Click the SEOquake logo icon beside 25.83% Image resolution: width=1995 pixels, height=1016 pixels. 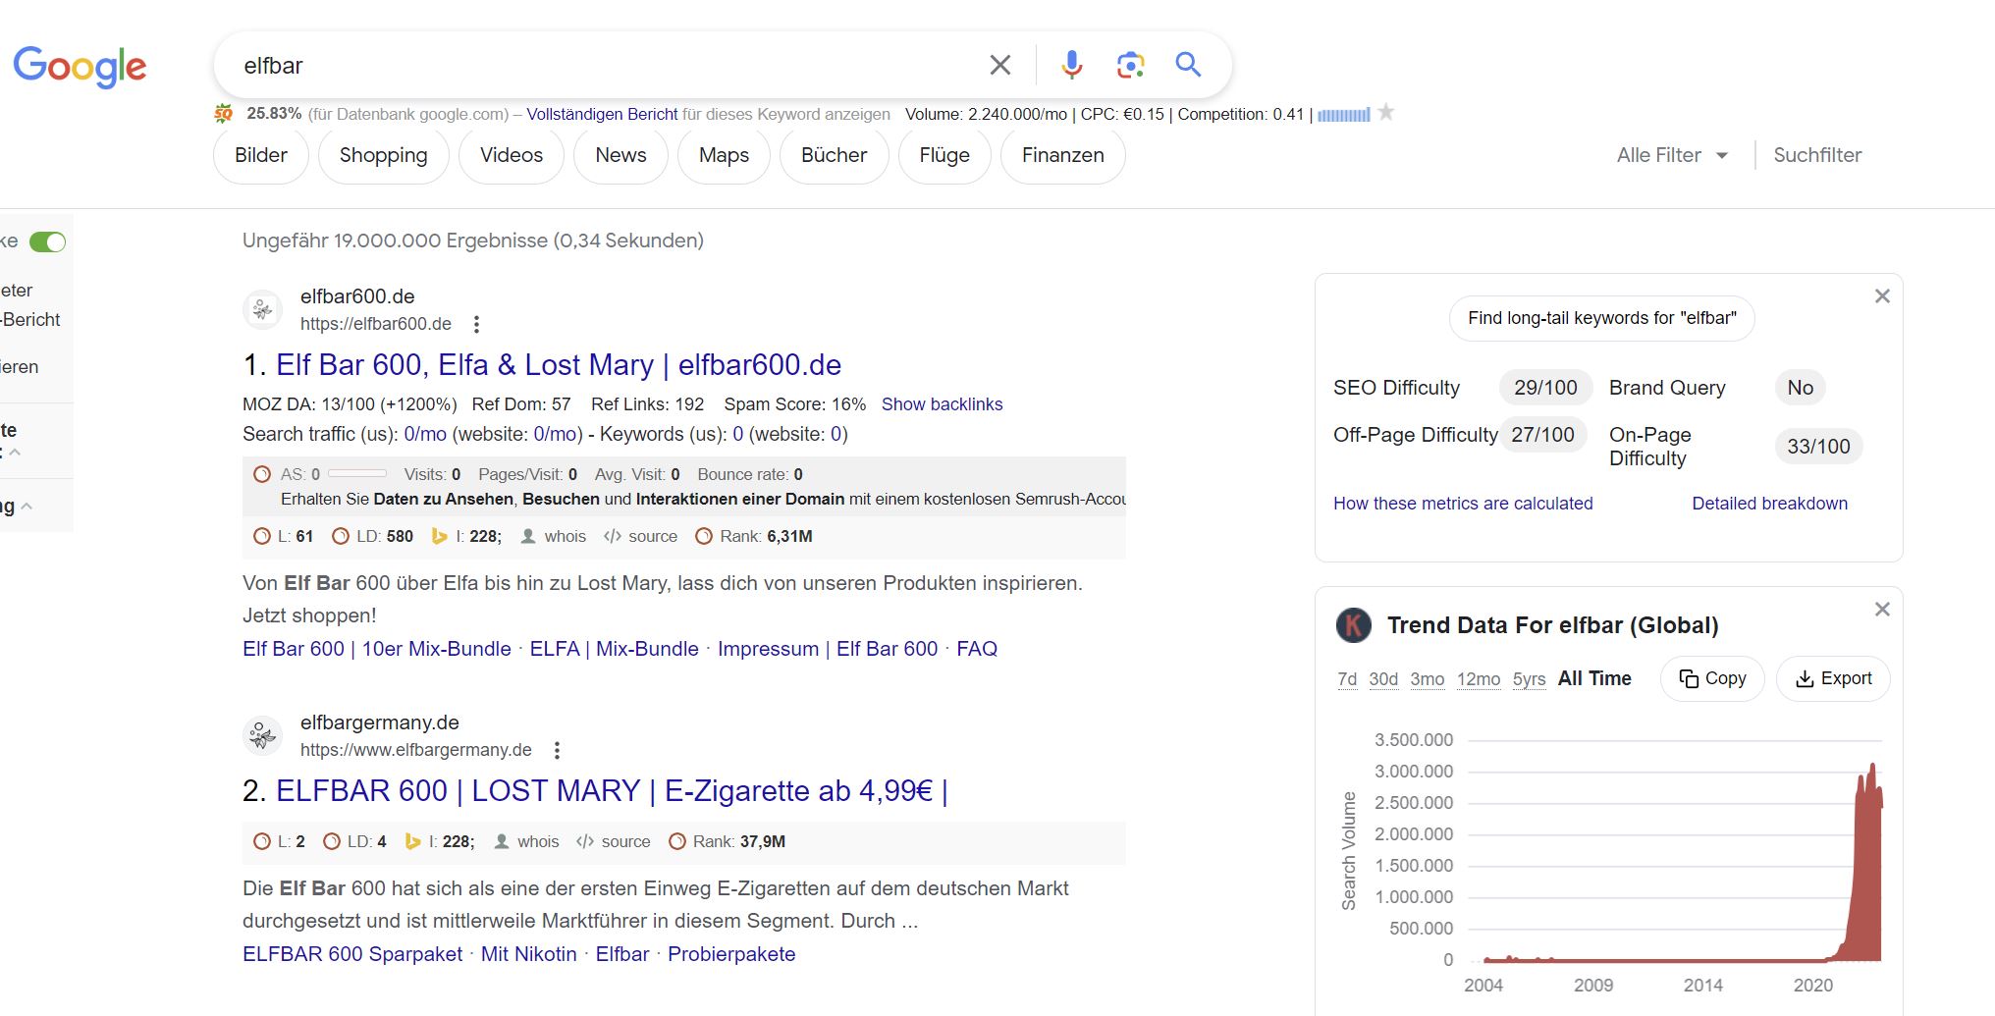pyautogui.click(x=224, y=114)
